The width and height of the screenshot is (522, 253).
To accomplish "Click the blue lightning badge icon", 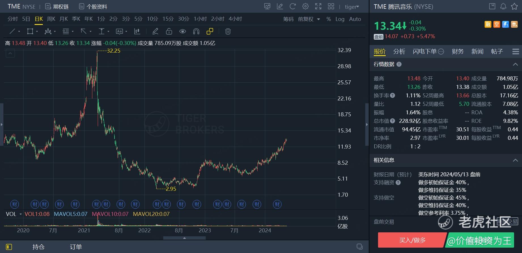I will coord(506,25).
